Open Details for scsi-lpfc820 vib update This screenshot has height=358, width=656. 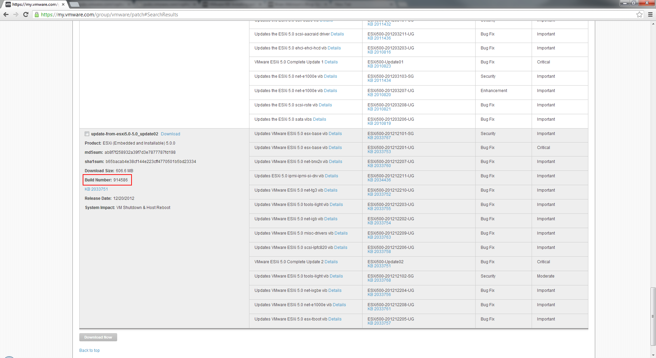pos(341,248)
